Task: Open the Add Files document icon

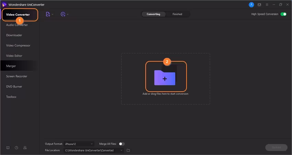Action: (x=48, y=14)
